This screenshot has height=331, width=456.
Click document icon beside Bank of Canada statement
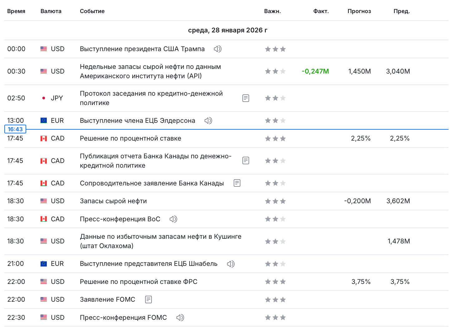tap(237, 183)
